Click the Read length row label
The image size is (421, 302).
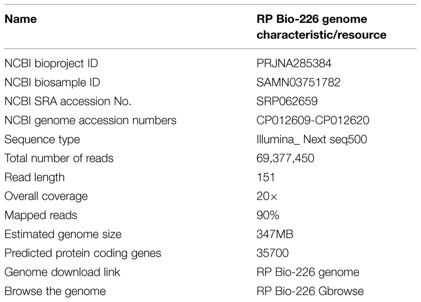click(x=34, y=177)
